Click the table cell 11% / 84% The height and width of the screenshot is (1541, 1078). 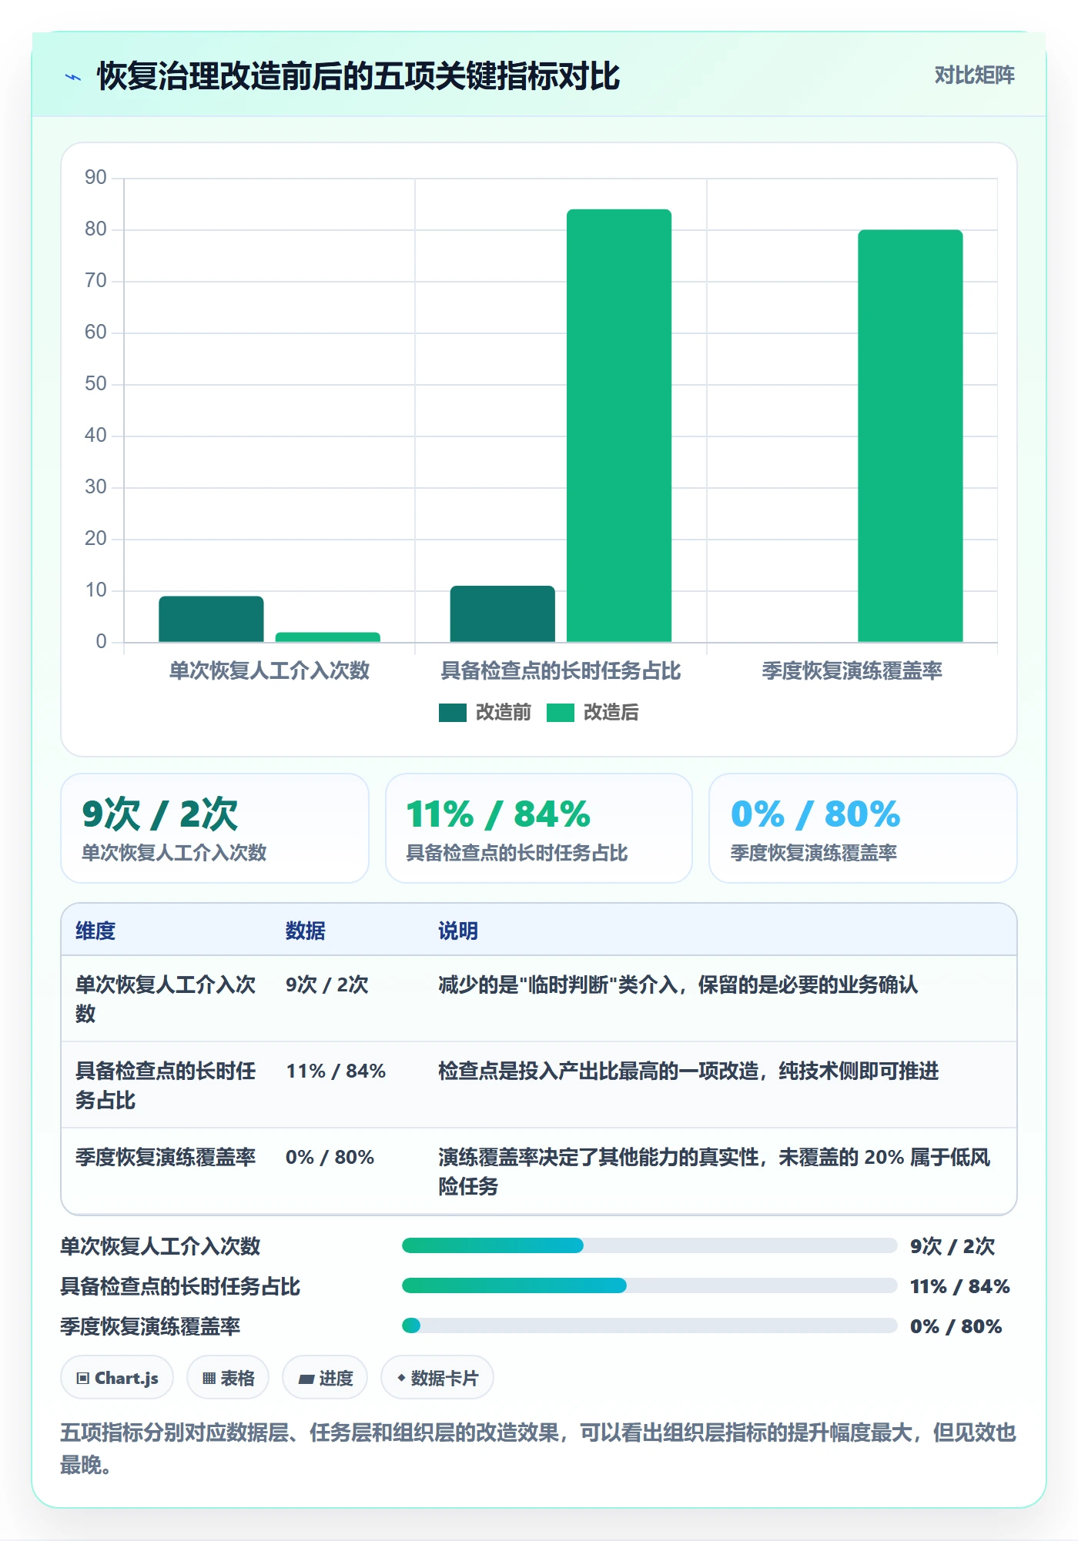(336, 1071)
